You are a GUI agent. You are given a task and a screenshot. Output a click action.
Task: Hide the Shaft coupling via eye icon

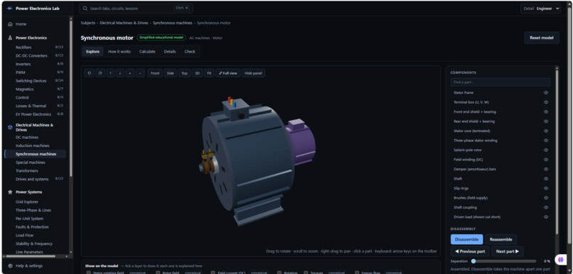point(546,207)
